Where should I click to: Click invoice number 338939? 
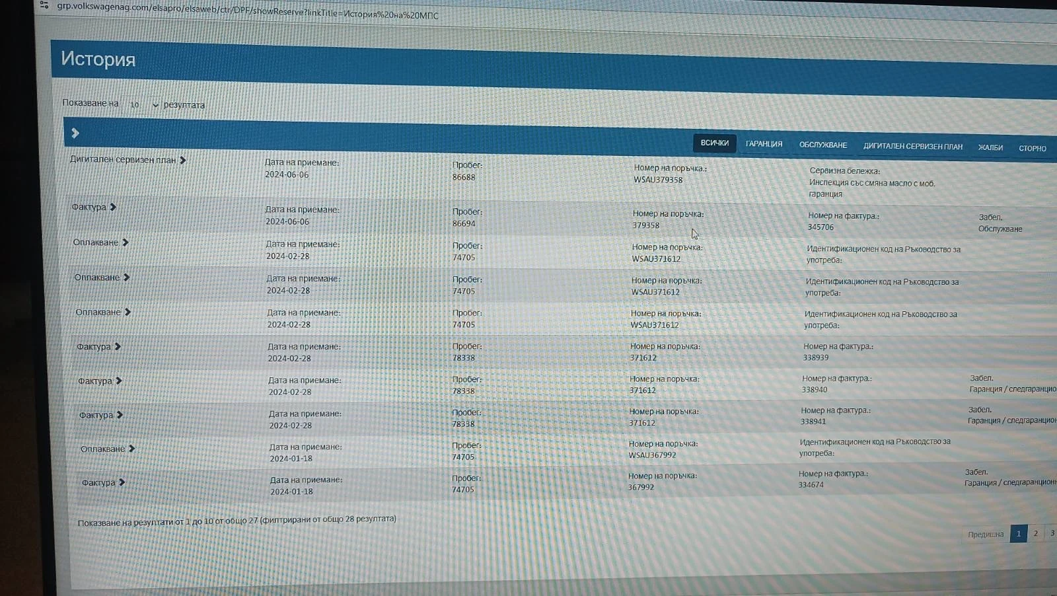point(816,357)
